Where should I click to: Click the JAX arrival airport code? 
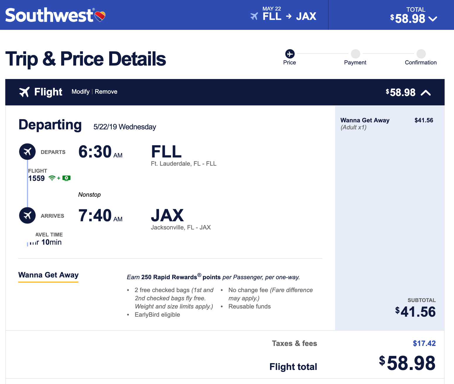(167, 215)
